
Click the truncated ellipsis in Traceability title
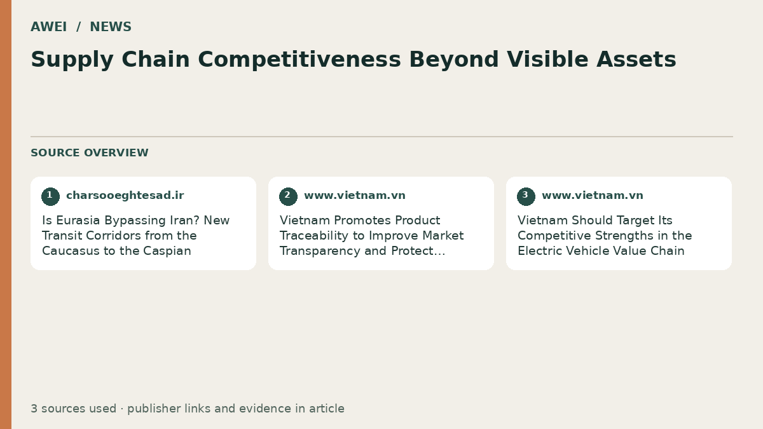pyautogui.click(x=439, y=252)
